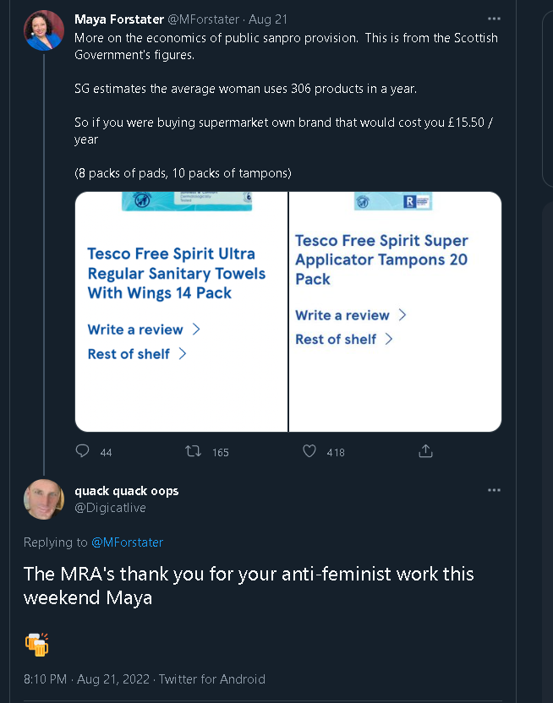Click the reply icon under Maya's tweet
Image resolution: width=553 pixels, height=703 pixels.
tap(82, 450)
